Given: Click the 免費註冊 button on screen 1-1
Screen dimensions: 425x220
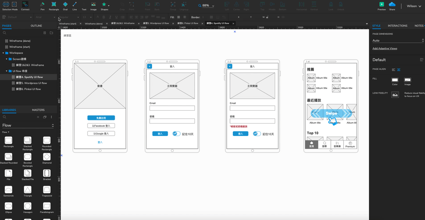Looking at the screenshot, I should pyautogui.click(x=101, y=118).
